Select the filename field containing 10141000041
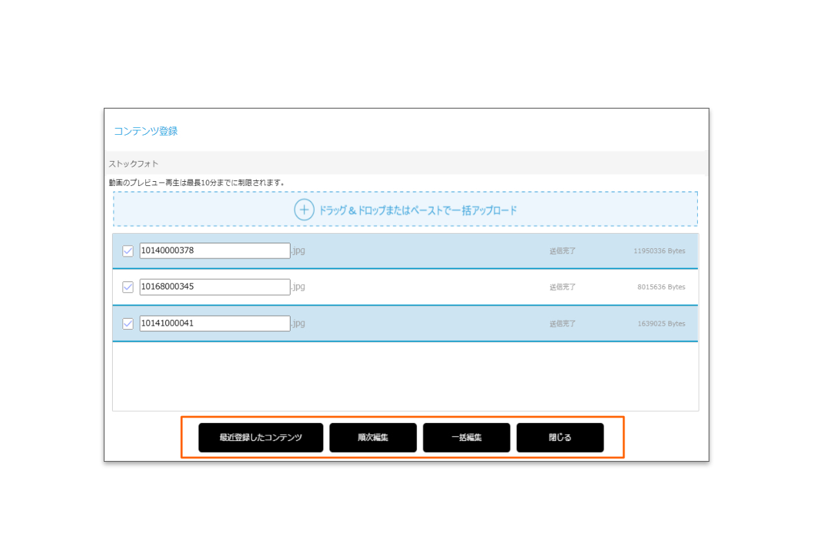 [214, 324]
